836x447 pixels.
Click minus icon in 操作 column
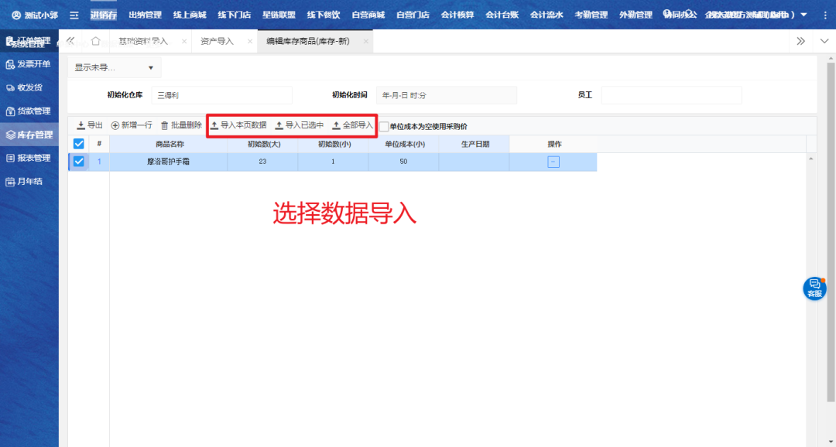coord(553,162)
